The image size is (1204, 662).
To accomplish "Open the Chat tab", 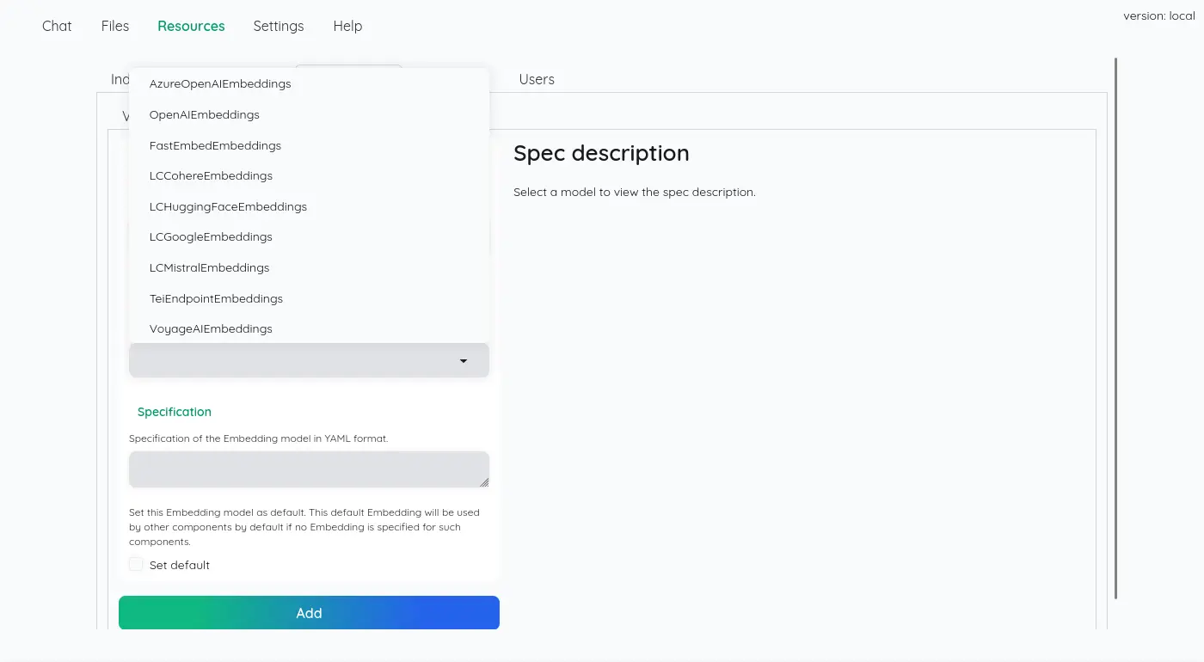I will [57, 26].
